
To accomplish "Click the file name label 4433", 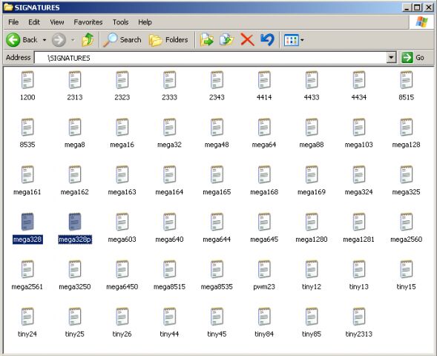I will coord(312,97).
